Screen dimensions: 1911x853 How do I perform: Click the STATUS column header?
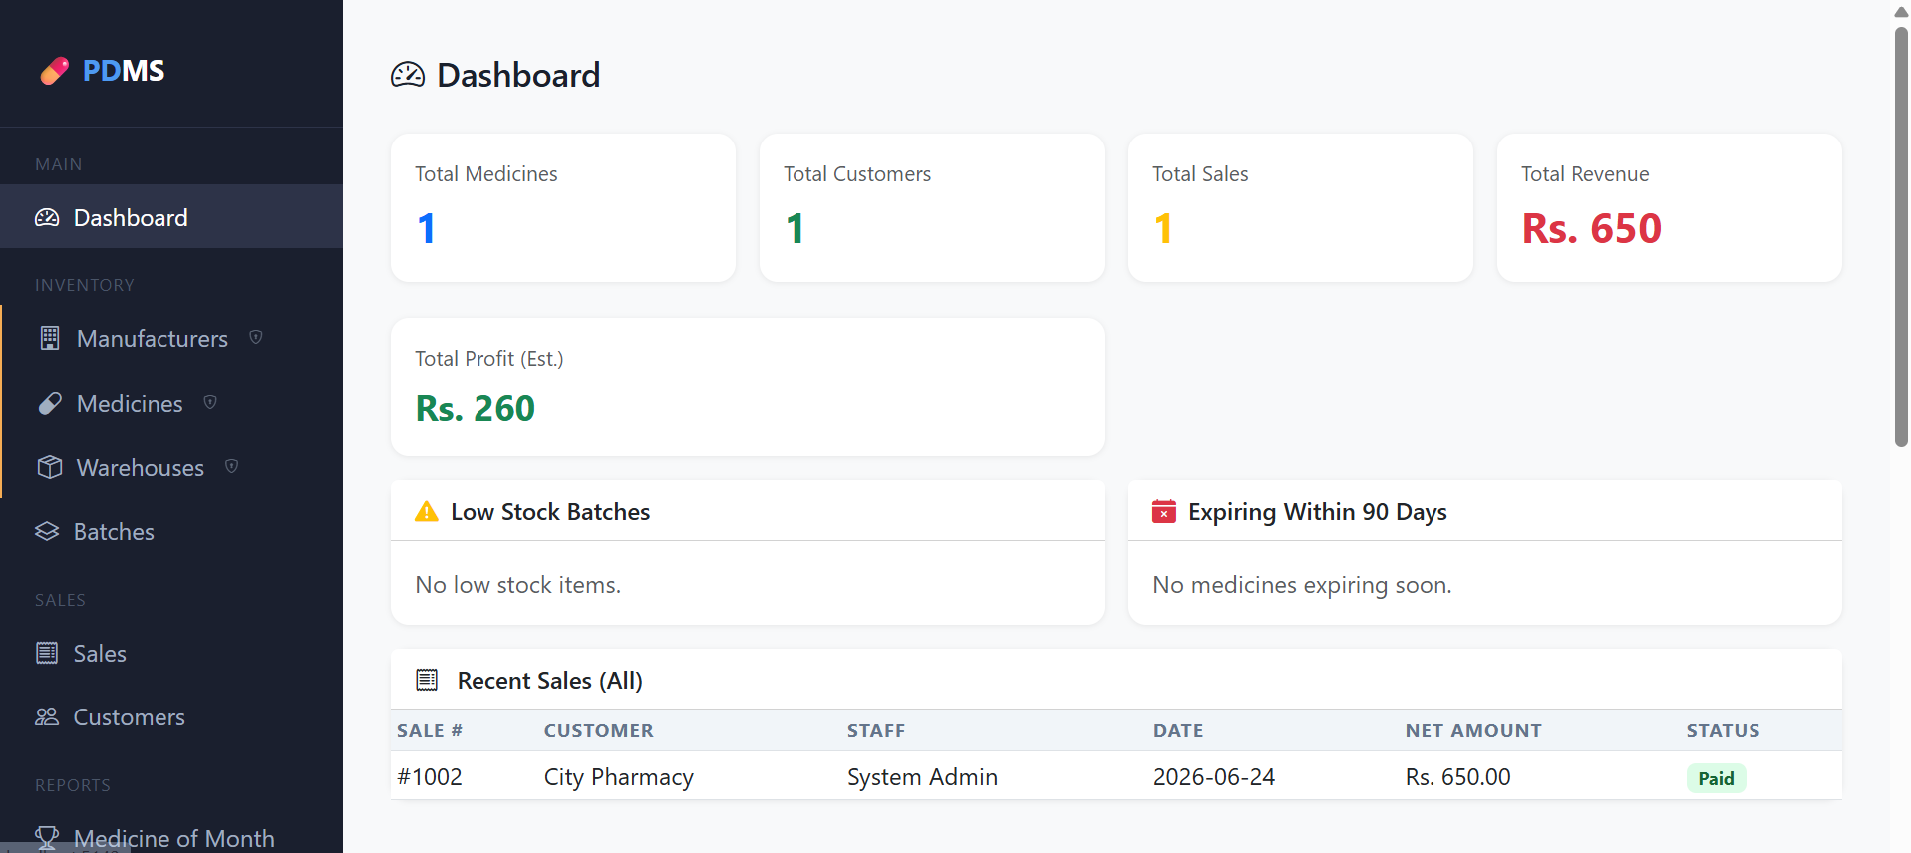(x=1724, y=731)
